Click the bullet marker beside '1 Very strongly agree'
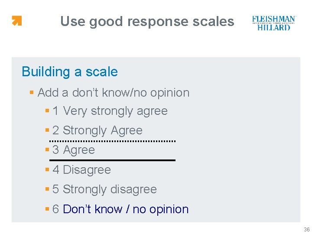 tap(47, 111)
